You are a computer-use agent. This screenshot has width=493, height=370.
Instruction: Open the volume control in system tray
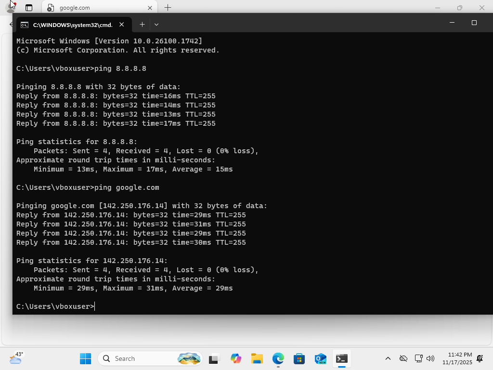point(430,358)
